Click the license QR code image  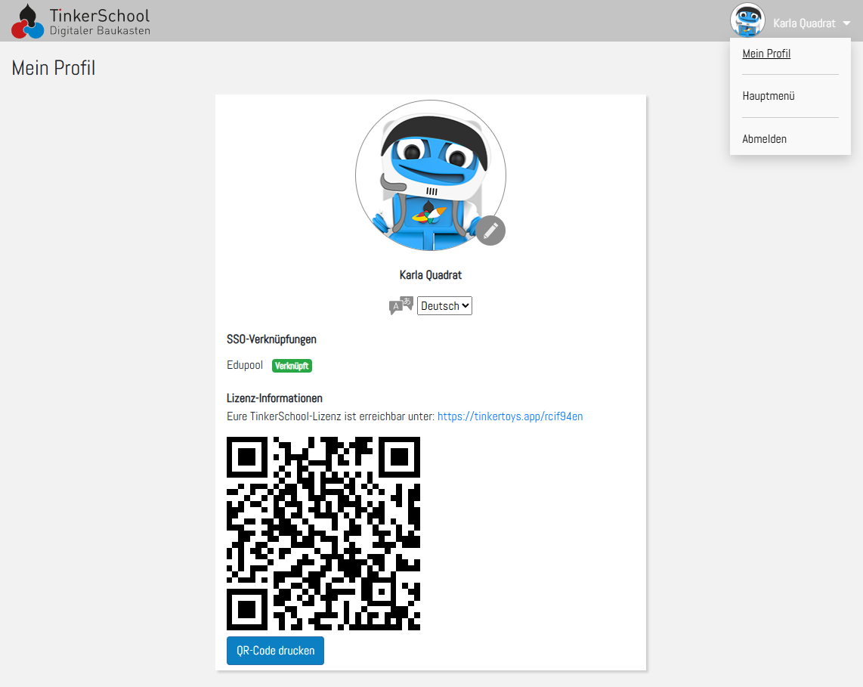click(x=323, y=534)
